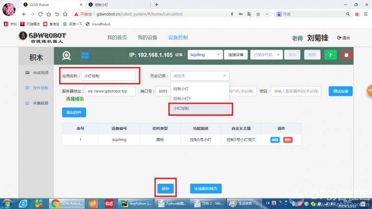
Task: Click the lightning speed mode icon
Action: [232, 14]
